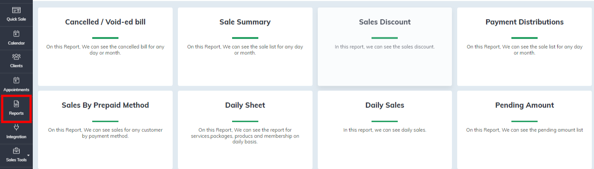Open Sales By Prepaid Method report
Viewport: 594px width, 169px height.
tap(105, 130)
